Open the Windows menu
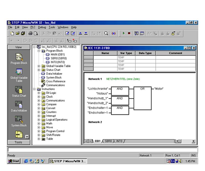Image resolution: width=205 pixels, height=171 pixels. pos(63,27)
